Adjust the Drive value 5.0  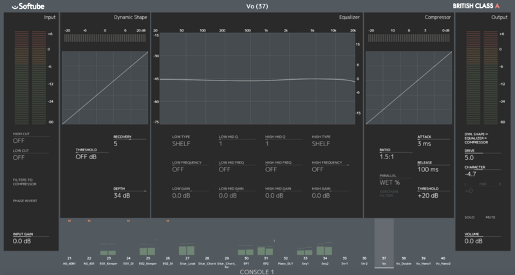(x=482, y=155)
